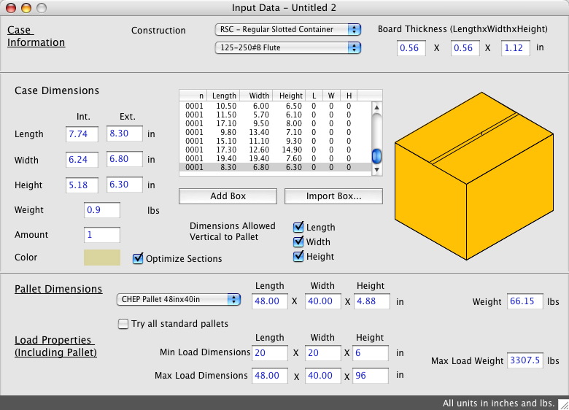
Task: Click the internal Width field 6.24
Action: (82, 160)
